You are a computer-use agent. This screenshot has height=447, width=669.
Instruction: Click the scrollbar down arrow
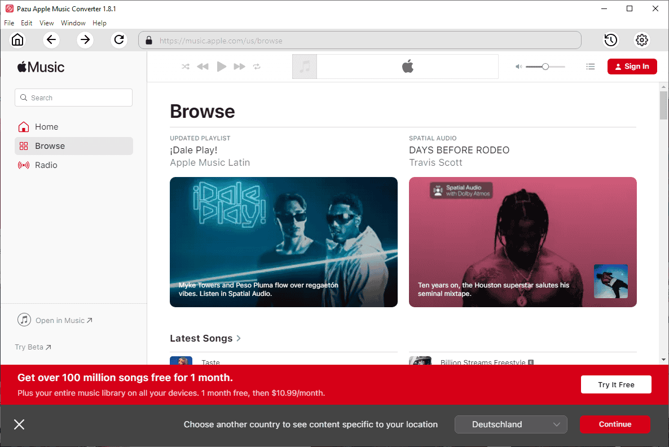tap(663, 360)
